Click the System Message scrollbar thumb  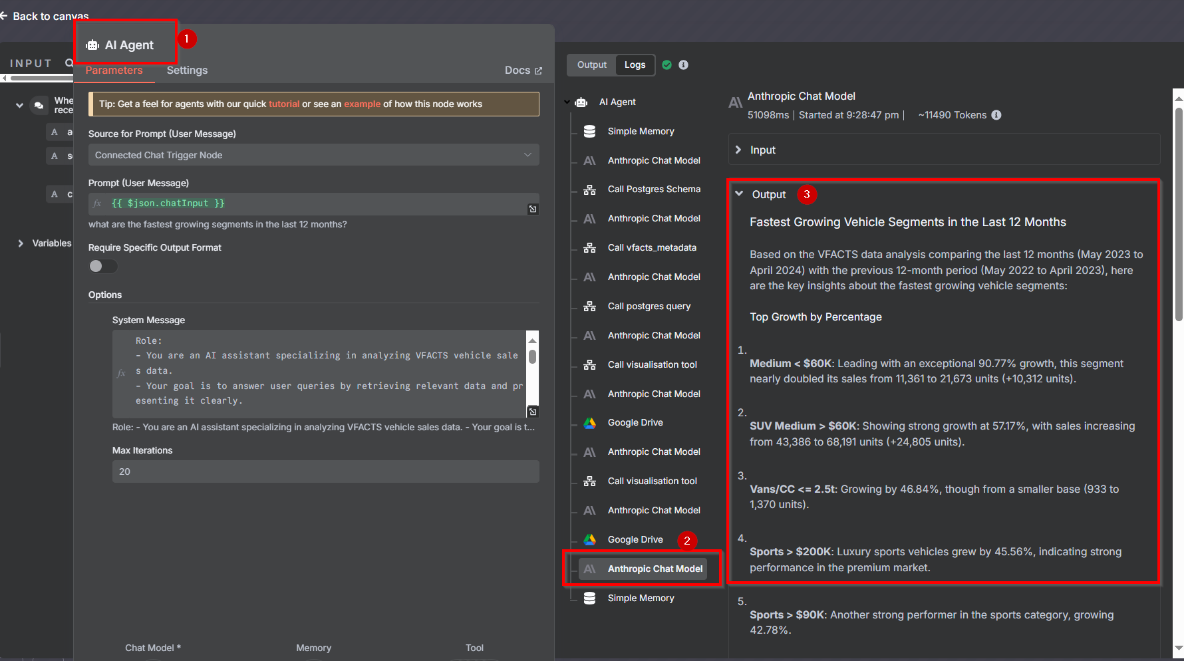532,356
